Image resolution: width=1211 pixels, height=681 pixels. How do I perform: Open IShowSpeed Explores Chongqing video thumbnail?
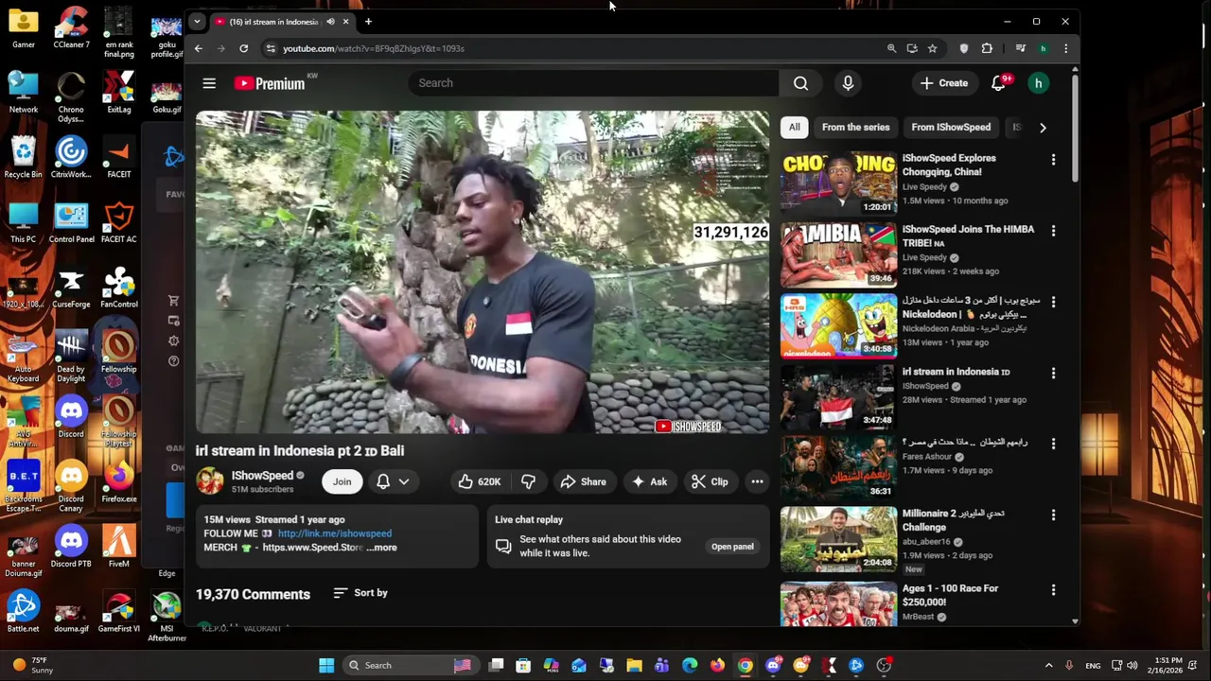[838, 182]
